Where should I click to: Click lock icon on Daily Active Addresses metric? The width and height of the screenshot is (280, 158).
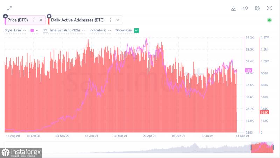tap(49, 16)
